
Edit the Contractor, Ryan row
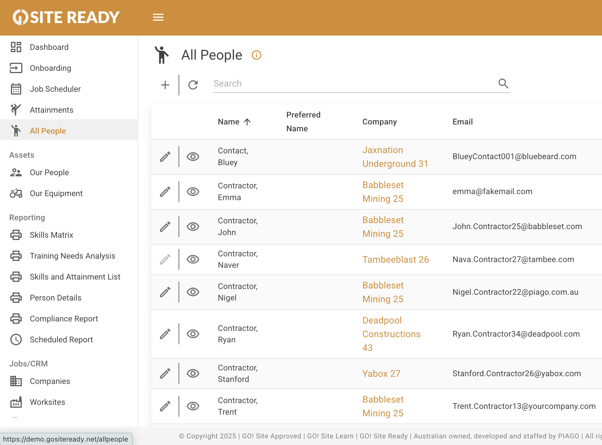tap(165, 334)
